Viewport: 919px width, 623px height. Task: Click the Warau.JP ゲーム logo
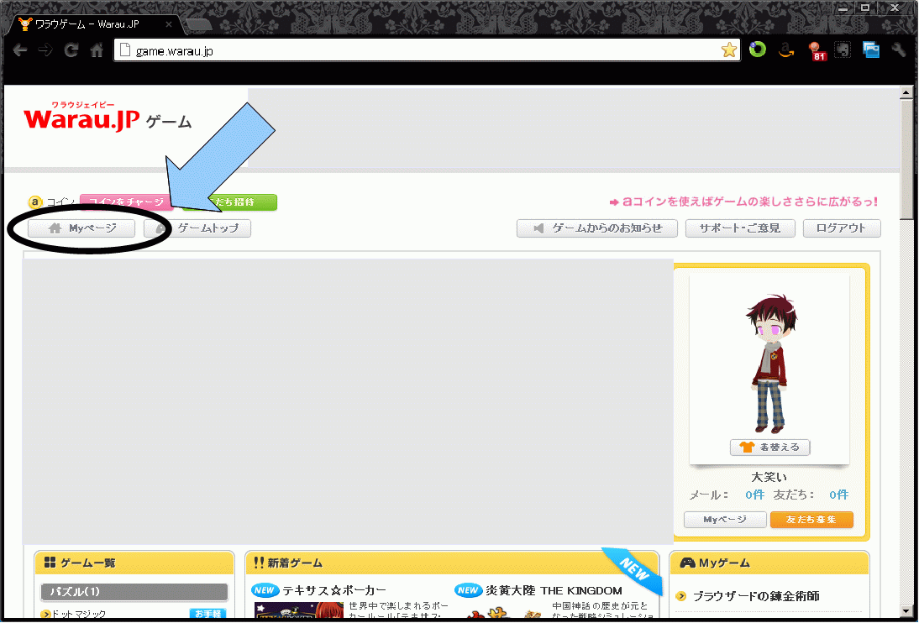108,118
